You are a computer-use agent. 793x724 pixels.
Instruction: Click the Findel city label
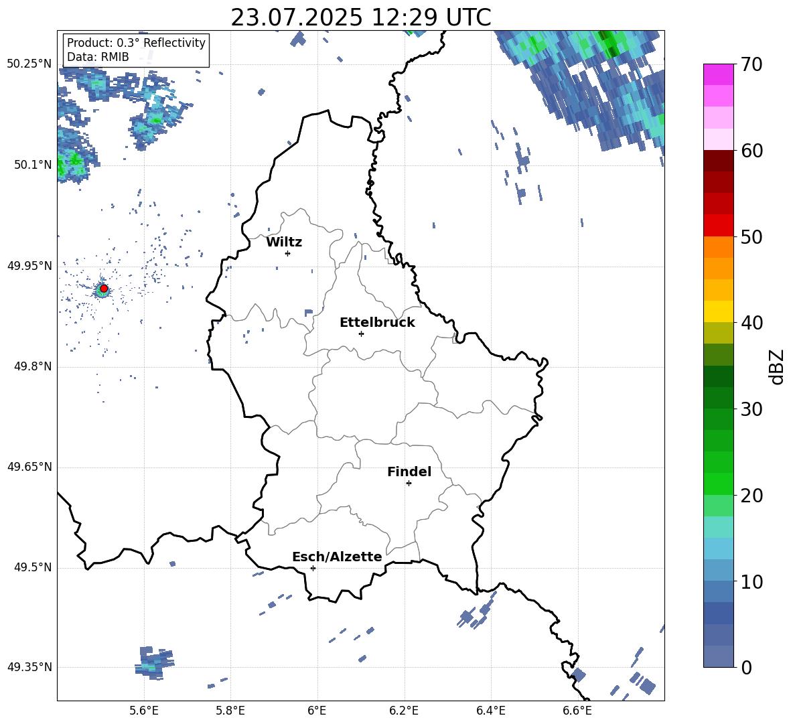click(409, 472)
